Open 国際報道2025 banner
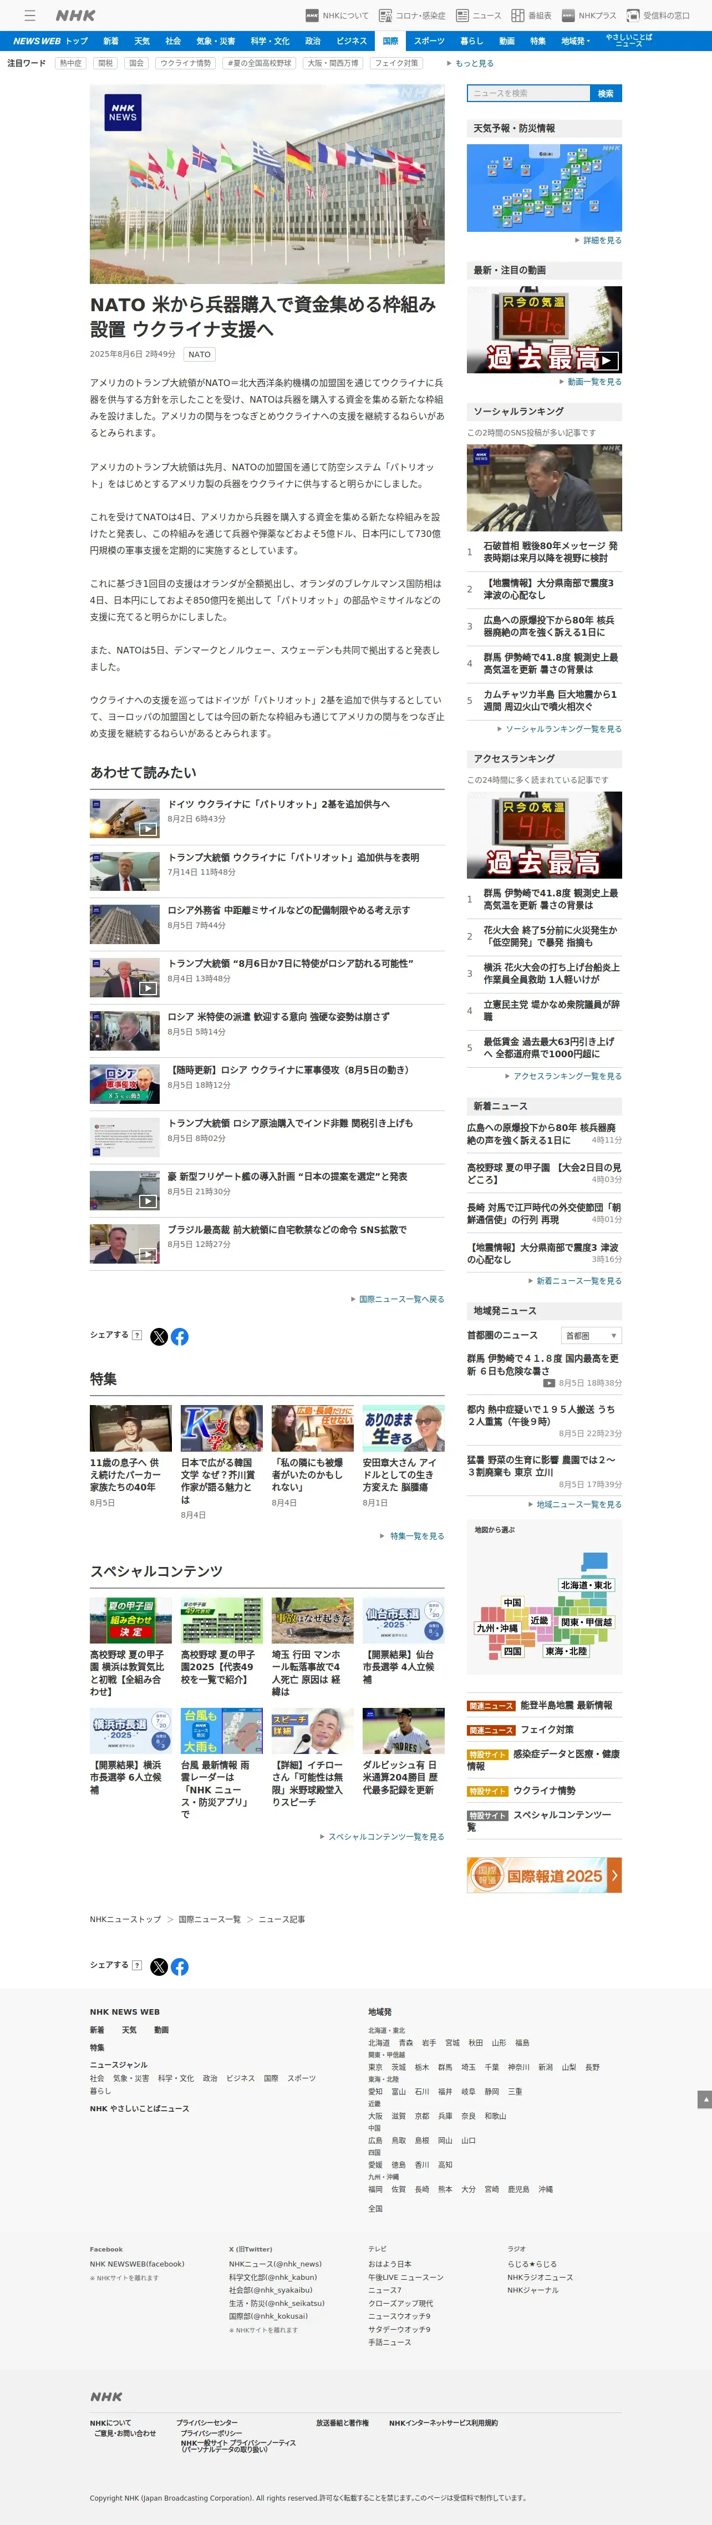This screenshot has width=712, height=2525. tap(545, 1874)
